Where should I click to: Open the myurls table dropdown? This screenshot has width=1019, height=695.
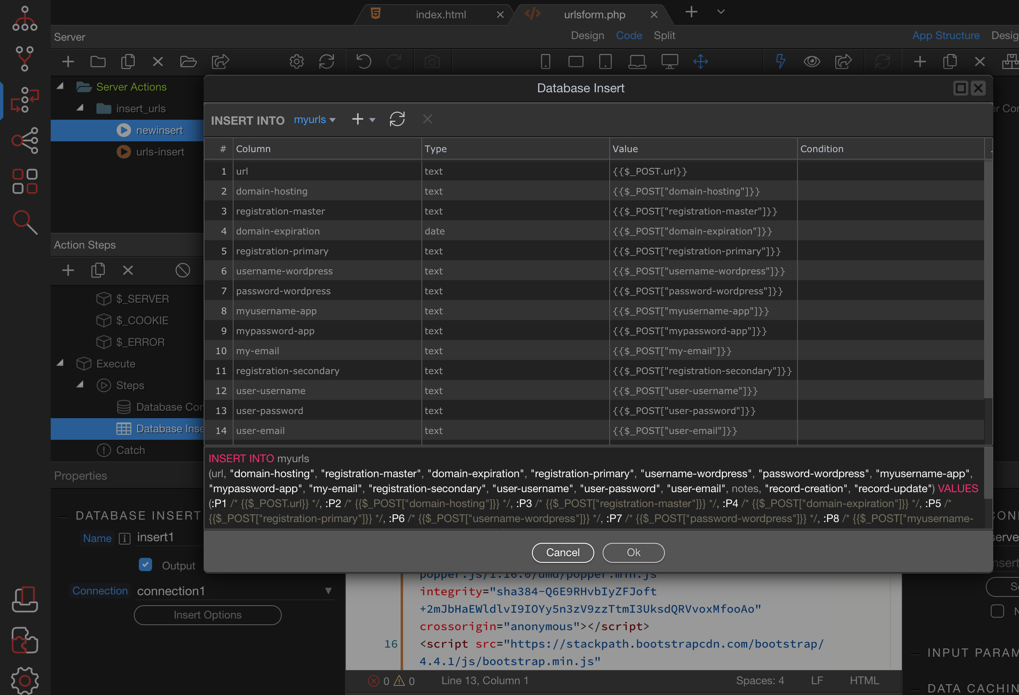point(314,120)
